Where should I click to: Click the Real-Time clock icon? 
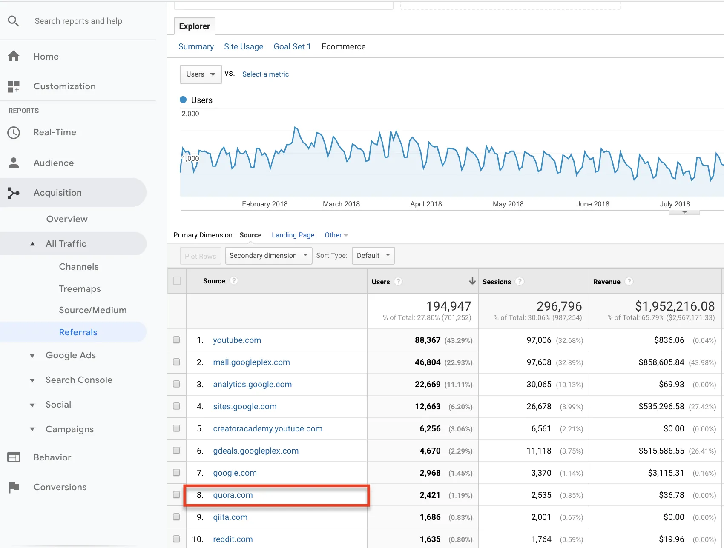14,132
